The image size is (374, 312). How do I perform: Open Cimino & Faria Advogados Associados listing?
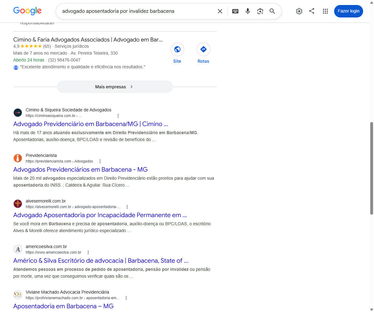88,40
